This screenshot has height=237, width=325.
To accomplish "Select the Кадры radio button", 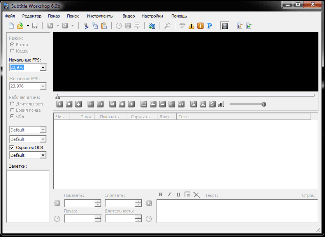I will point(12,51).
